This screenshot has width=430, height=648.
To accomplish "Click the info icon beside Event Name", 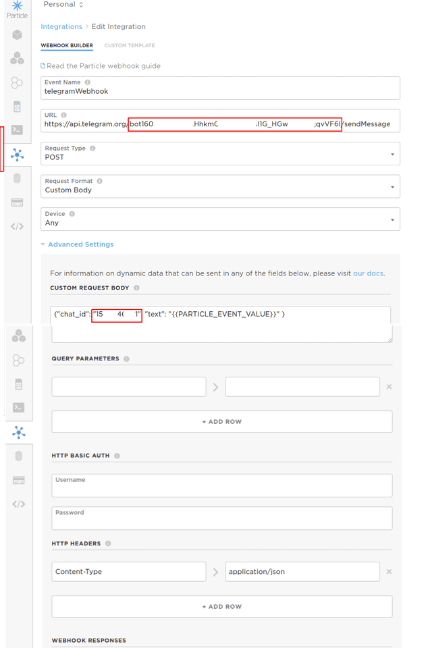I will coord(88,82).
